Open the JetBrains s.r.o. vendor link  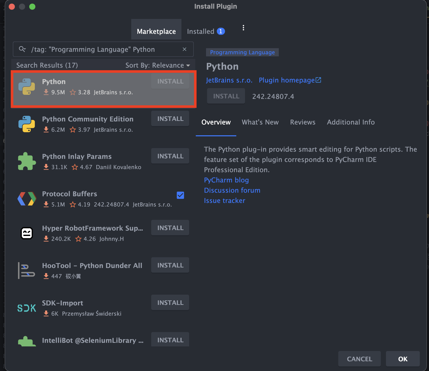[x=229, y=80]
